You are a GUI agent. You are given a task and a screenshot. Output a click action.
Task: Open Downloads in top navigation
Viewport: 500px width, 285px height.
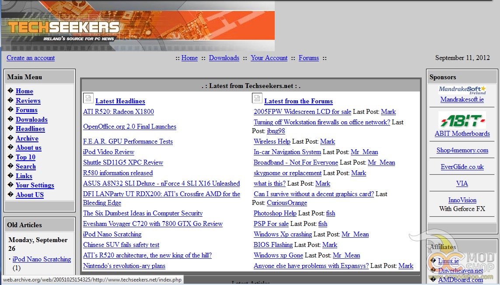point(224,58)
